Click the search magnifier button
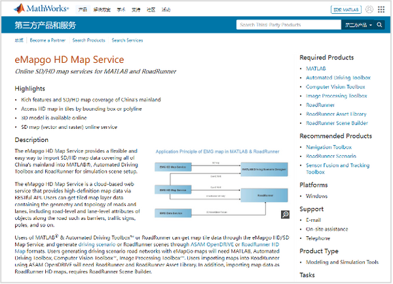 380,25
